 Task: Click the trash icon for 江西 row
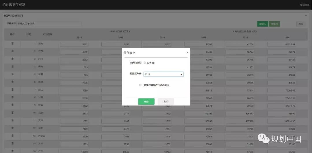click(x=12, y=51)
